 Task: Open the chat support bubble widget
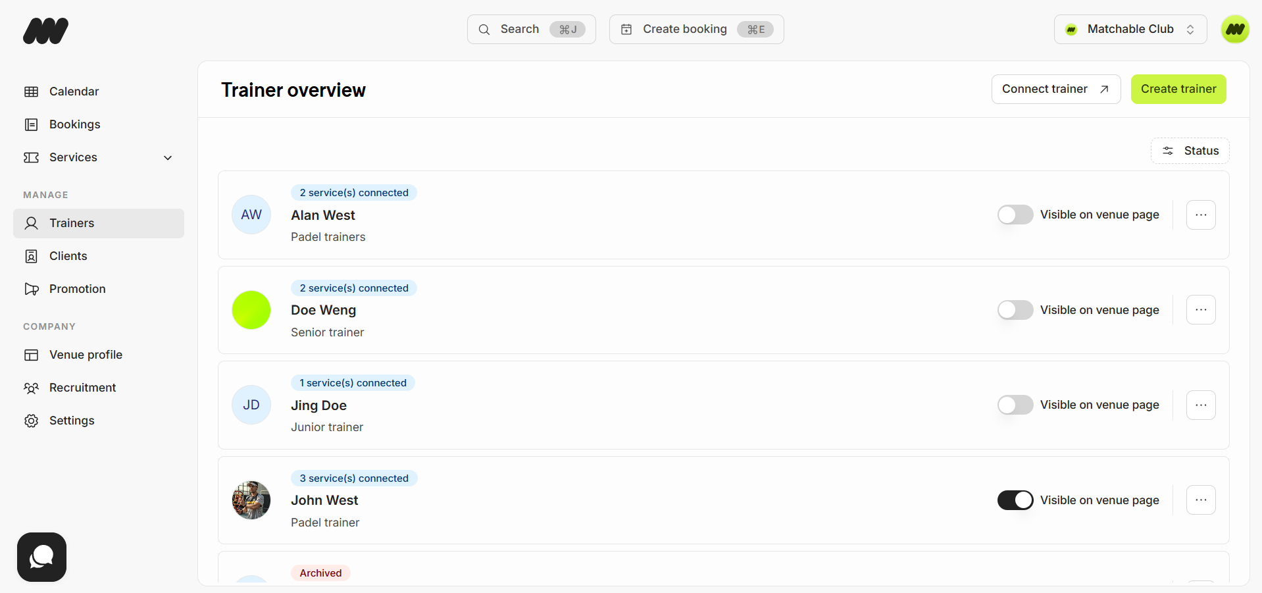[x=41, y=557]
